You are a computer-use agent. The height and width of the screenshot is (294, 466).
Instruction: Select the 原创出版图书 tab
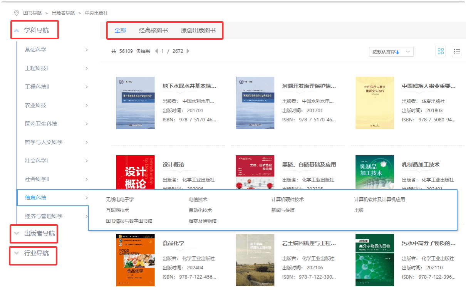point(198,30)
